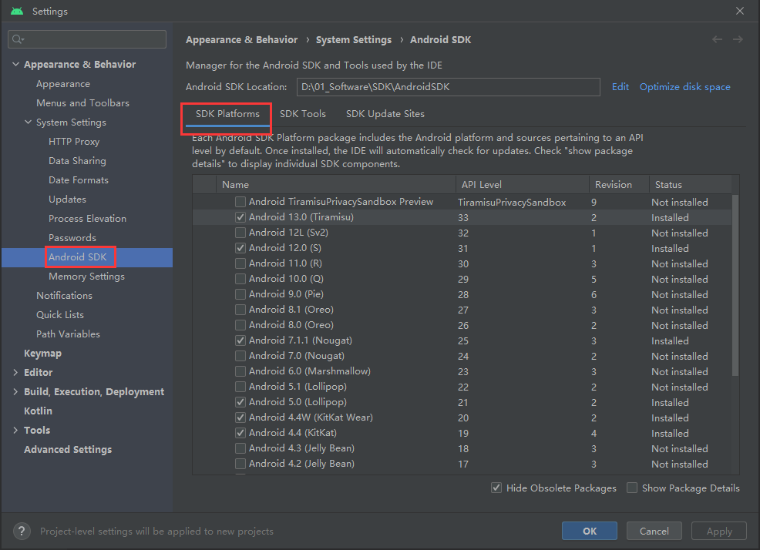760x550 pixels.
Task: Enable Show Package Details option
Action: pos(632,488)
